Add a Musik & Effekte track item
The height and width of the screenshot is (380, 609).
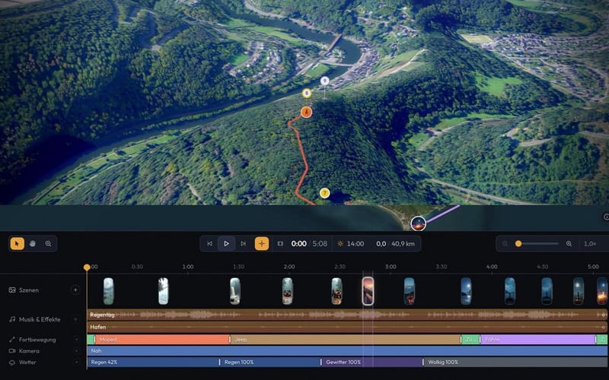[x=75, y=319]
